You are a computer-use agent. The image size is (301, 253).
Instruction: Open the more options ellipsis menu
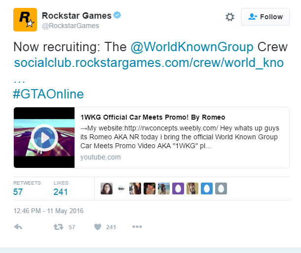pyautogui.click(x=137, y=227)
